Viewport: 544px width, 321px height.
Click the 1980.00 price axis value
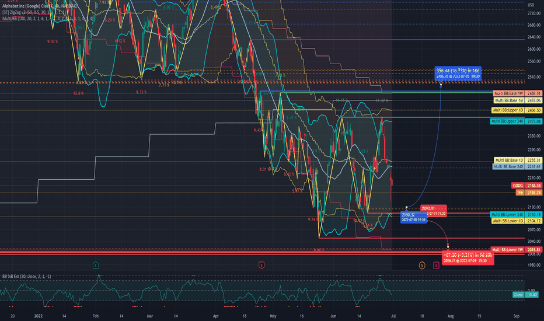point(534,265)
